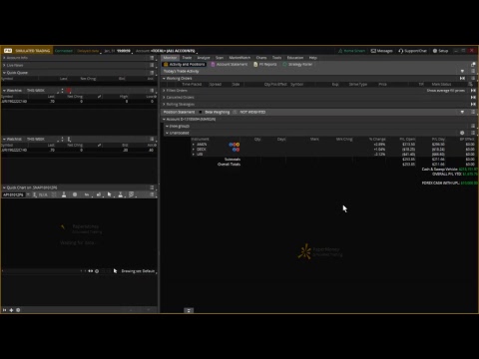Image resolution: width=479 pixels, height=359 pixels.
Task: Open first Watchlist THIS WEEK dropdown
Action: tap(44, 91)
